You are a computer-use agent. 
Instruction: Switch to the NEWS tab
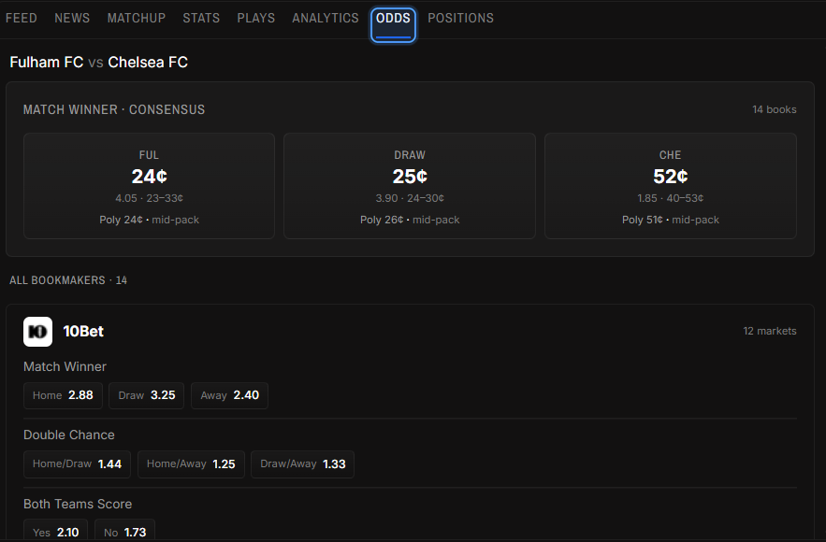pos(72,18)
